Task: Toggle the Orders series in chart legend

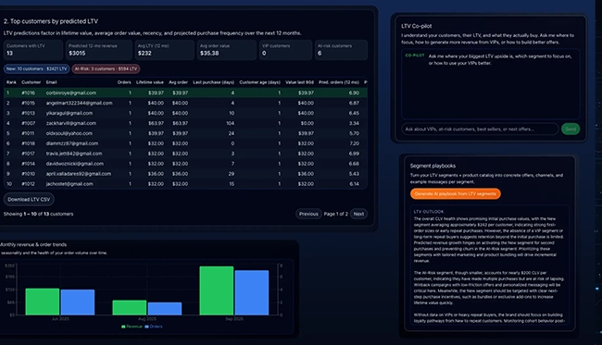Action: (x=154, y=327)
